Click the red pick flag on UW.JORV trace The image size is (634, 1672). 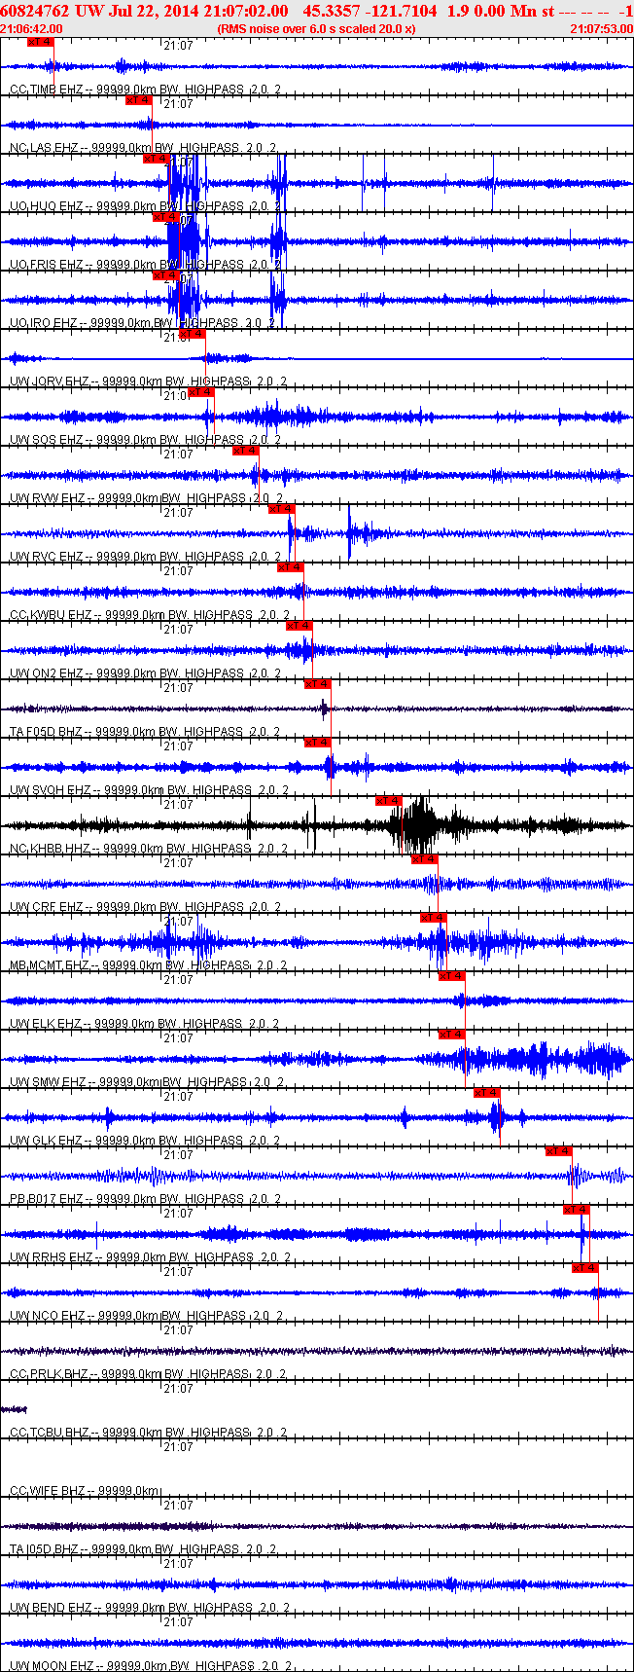pyautogui.click(x=193, y=334)
